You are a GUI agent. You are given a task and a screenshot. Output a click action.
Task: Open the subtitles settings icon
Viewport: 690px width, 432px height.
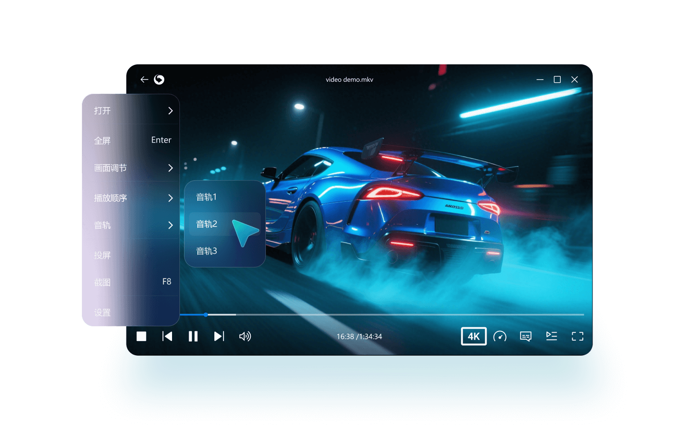click(525, 336)
